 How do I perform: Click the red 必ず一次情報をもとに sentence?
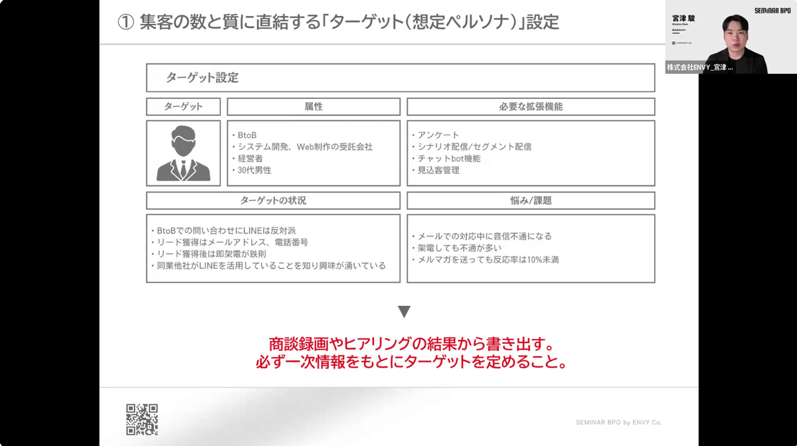412,364
